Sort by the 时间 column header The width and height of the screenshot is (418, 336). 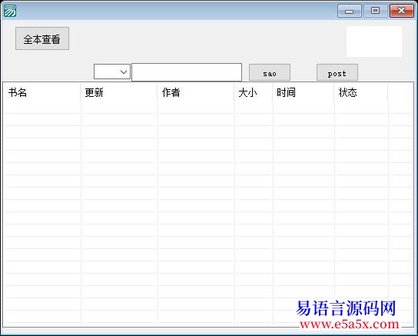tap(304, 92)
